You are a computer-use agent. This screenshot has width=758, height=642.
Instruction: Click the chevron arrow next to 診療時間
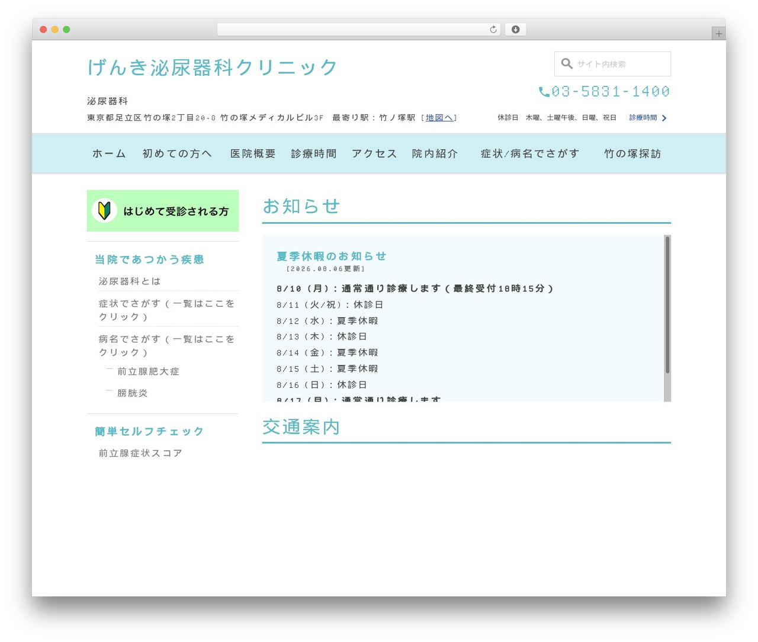pyautogui.click(x=664, y=118)
